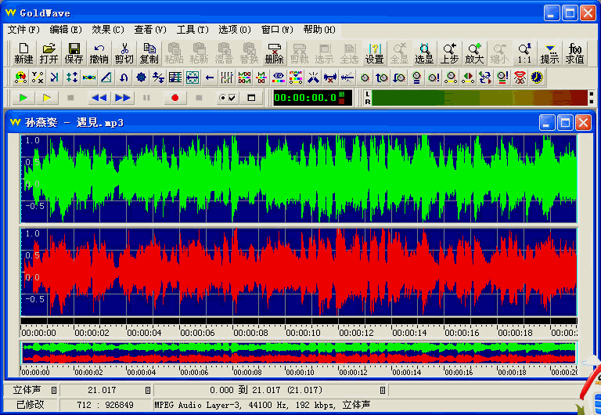
Task: Go to previous zoom with 上步
Action: tap(450, 53)
